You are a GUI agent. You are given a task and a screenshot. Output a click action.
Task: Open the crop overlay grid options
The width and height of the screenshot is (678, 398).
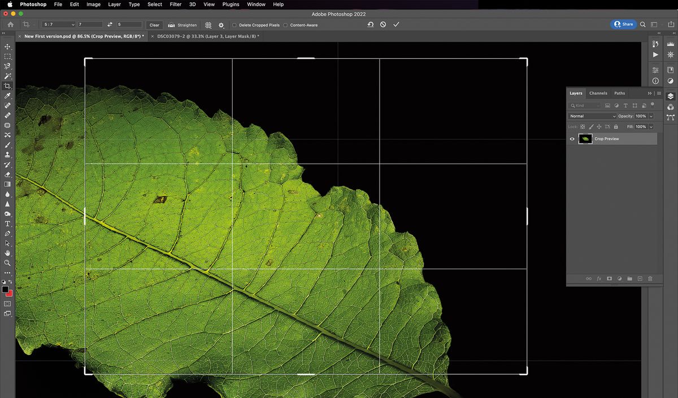click(208, 25)
